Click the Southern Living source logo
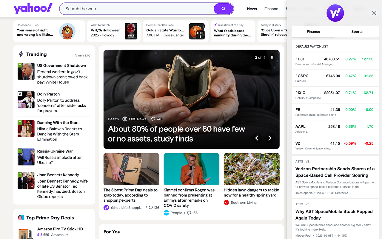 (x=227, y=203)
